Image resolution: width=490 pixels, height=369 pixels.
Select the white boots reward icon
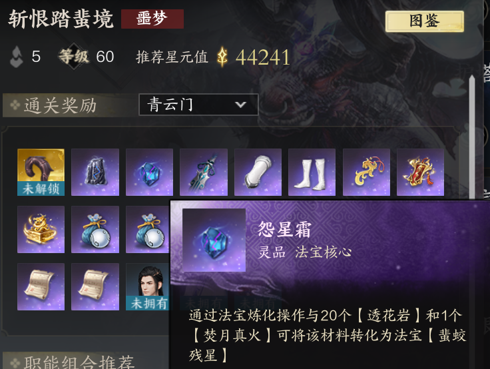(x=312, y=173)
